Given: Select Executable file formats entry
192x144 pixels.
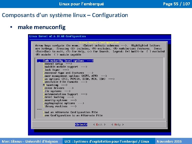Looking at the screenshot, I should [x=65, y=82].
